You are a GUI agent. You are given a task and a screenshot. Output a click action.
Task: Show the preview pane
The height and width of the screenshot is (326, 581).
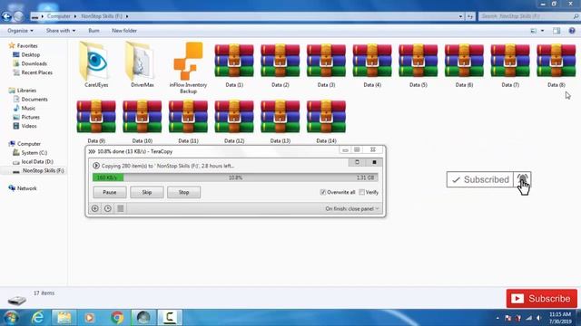pos(556,31)
